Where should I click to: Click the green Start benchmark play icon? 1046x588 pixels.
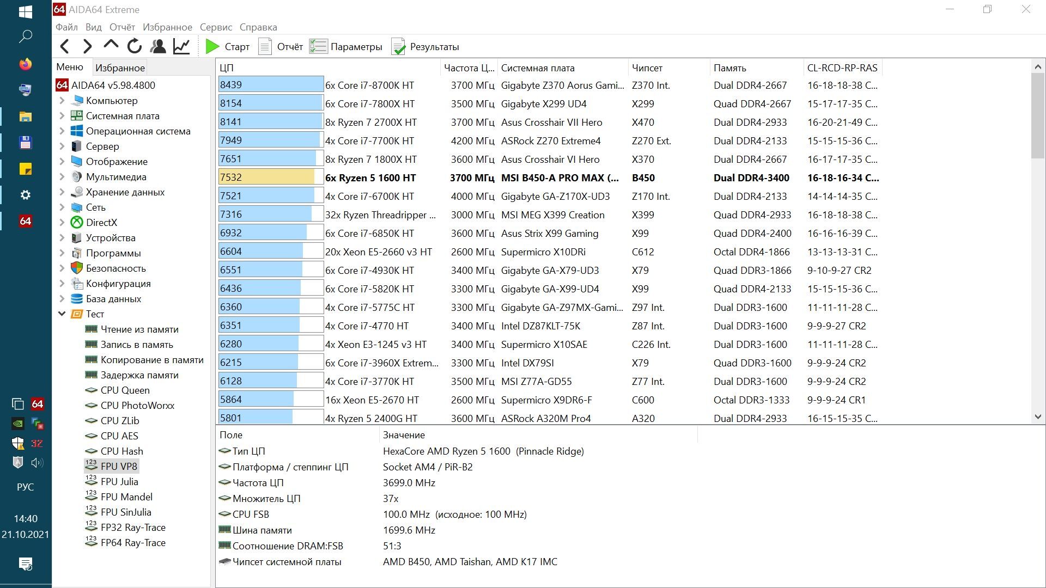coord(212,47)
